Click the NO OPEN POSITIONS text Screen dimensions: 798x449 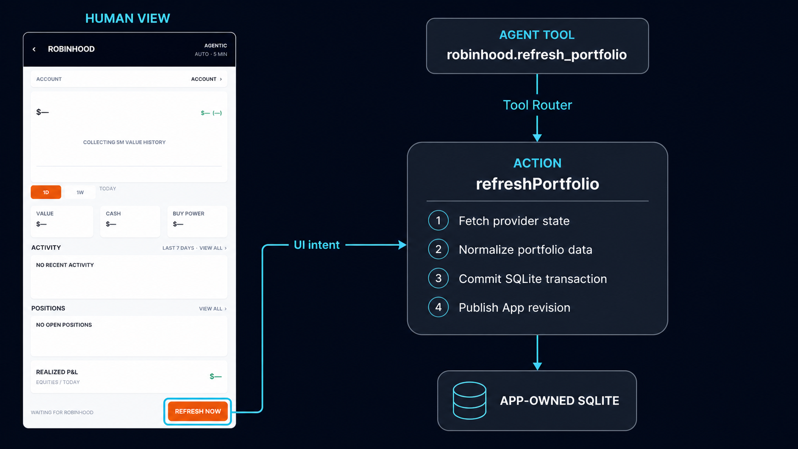pyautogui.click(x=64, y=325)
